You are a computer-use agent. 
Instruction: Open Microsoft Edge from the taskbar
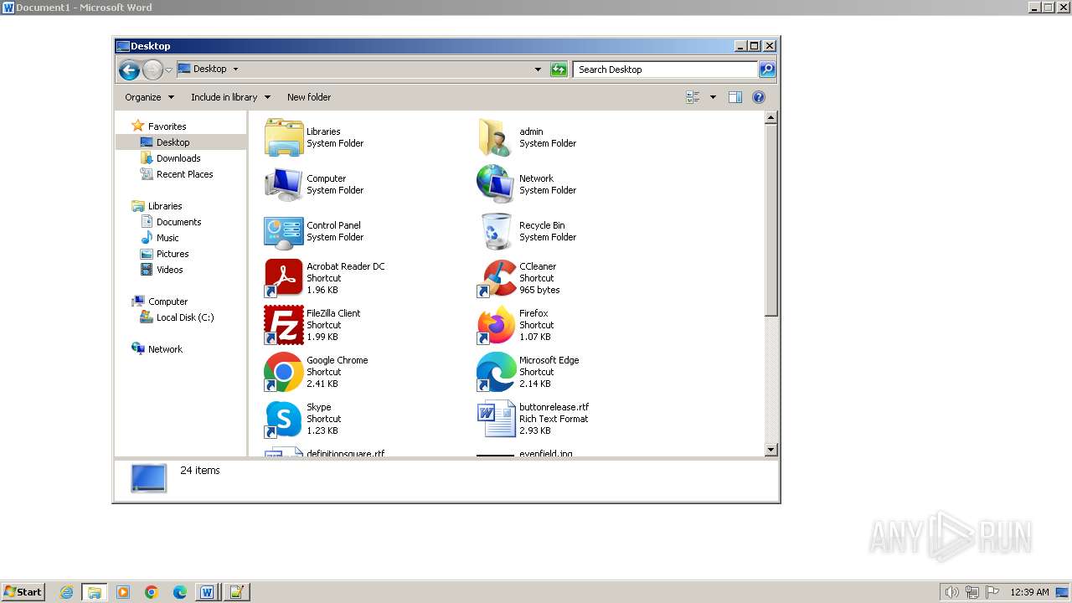click(x=180, y=592)
